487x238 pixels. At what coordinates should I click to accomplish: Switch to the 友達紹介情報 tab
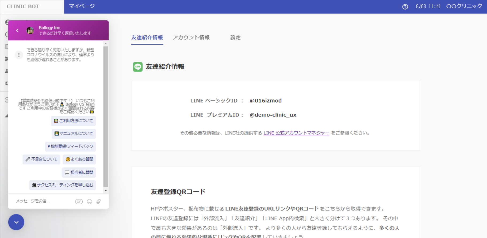pyautogui.click(x=147, y=37)
